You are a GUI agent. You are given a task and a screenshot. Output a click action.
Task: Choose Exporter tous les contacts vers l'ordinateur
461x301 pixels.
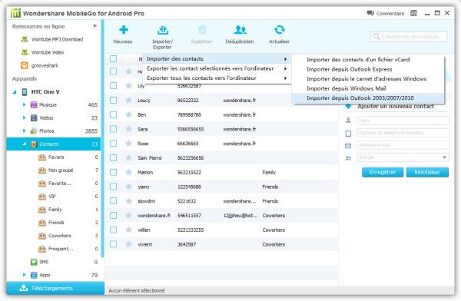217,78
